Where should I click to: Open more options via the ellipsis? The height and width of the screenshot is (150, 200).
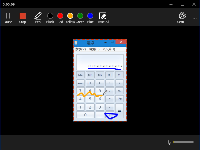click(195, 18)
